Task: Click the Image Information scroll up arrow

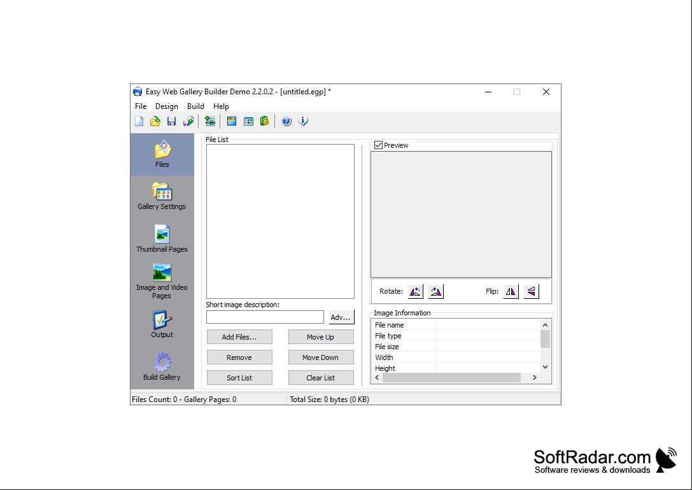Action: [x=545, y=325]
